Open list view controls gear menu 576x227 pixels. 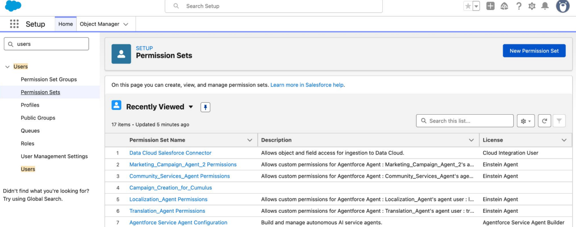pos(526,121)
